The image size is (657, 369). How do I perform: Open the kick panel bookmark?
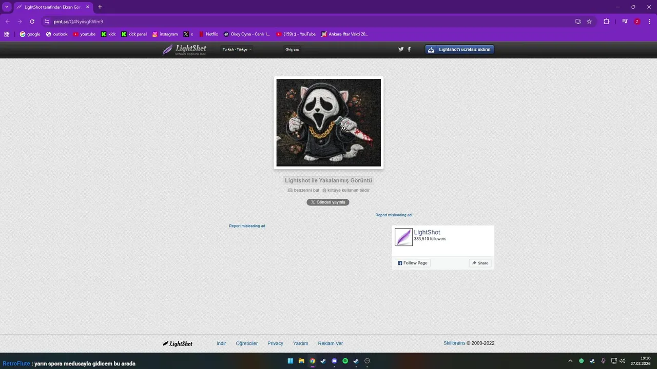[134, 34]
